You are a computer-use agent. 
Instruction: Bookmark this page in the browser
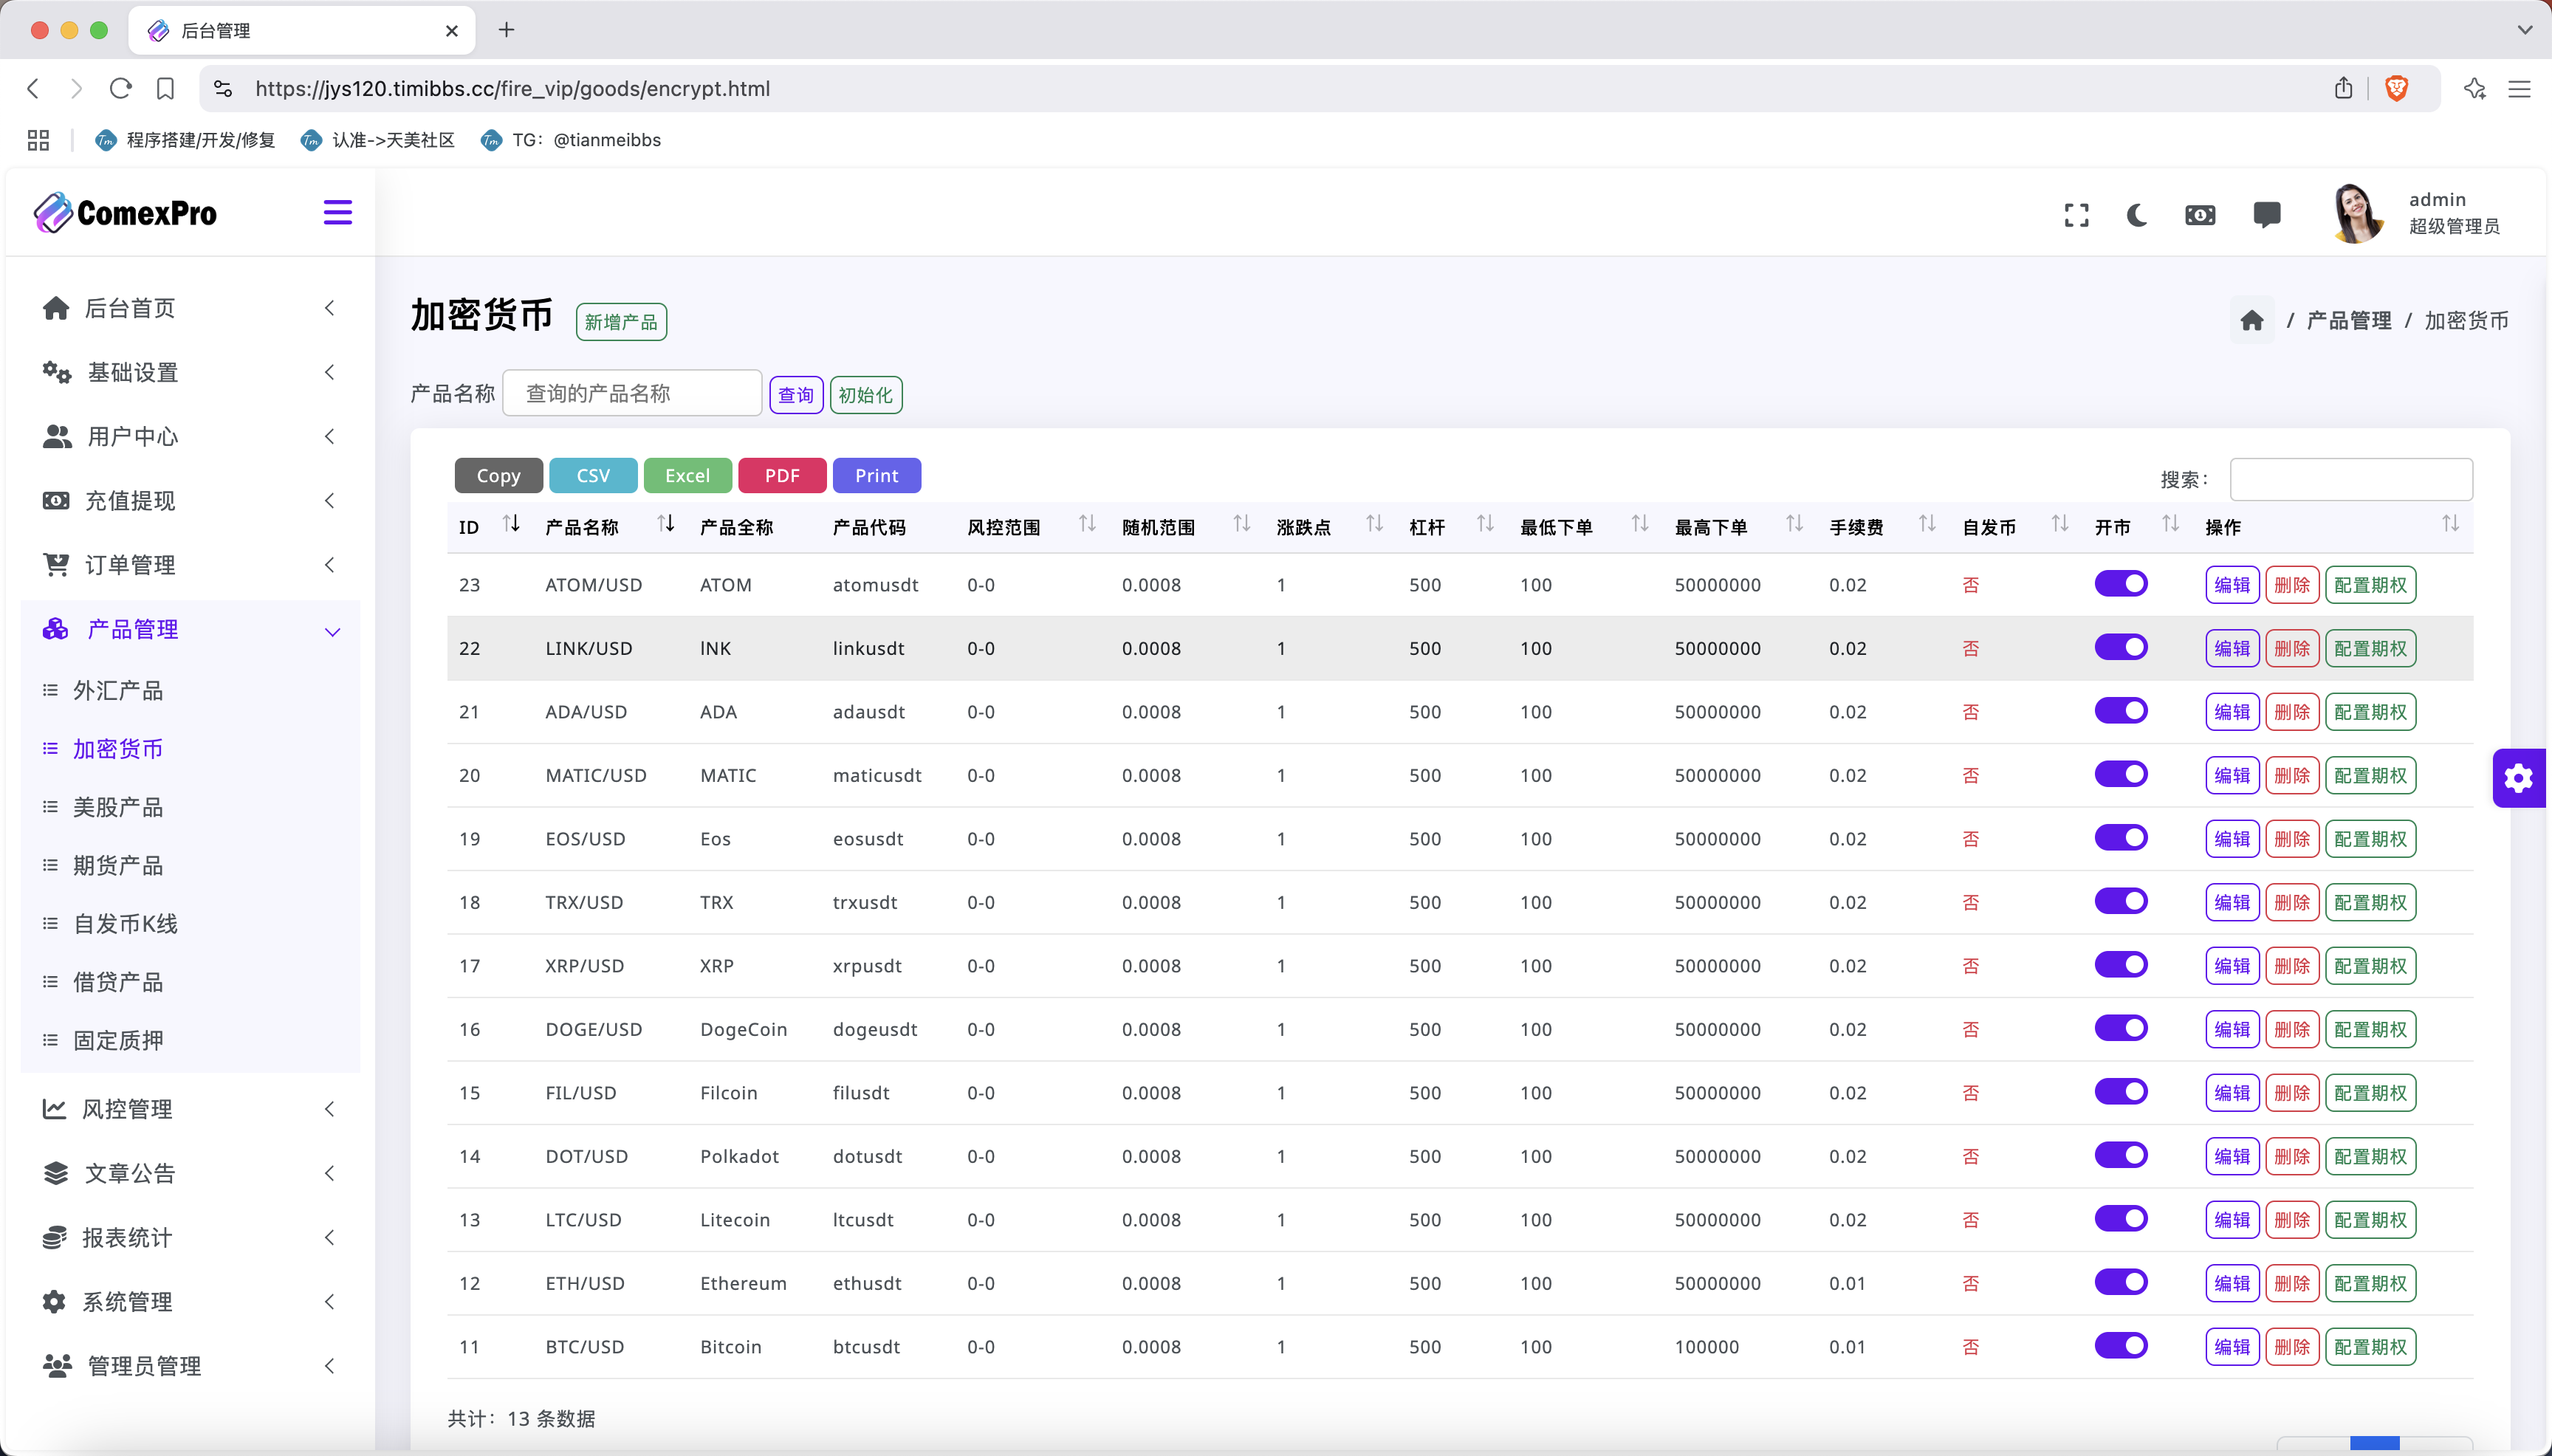pos(166,88)
